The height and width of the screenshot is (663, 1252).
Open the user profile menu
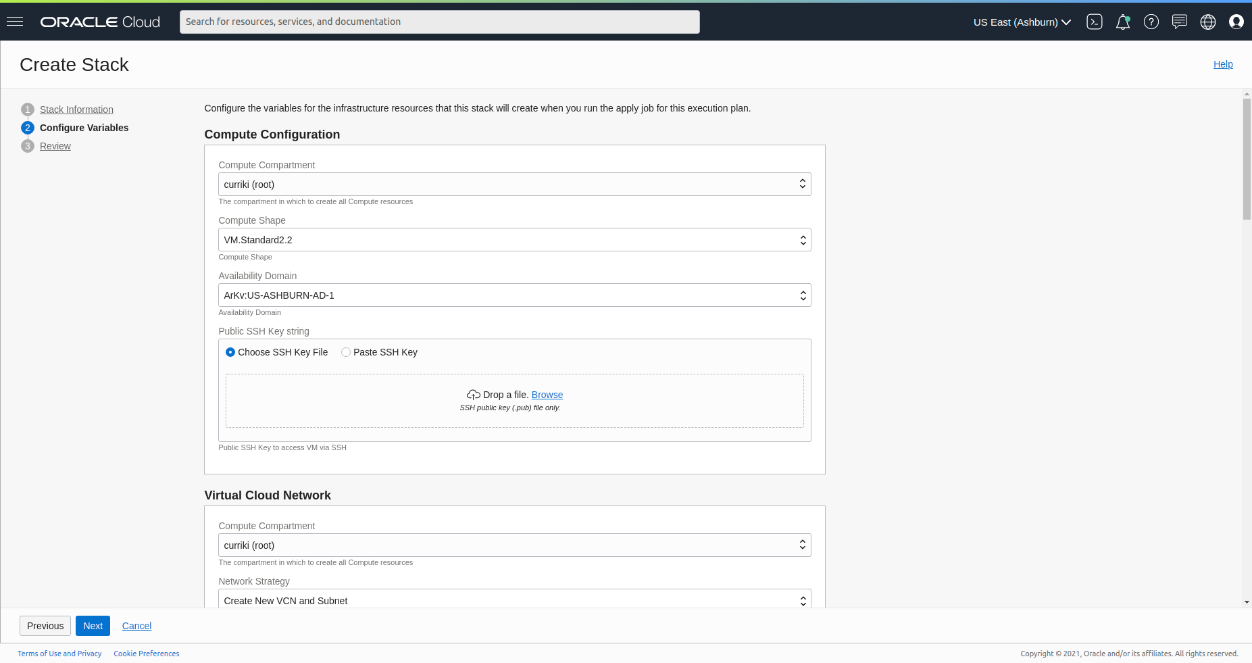pyautogui.click(x=1236, y=22)
